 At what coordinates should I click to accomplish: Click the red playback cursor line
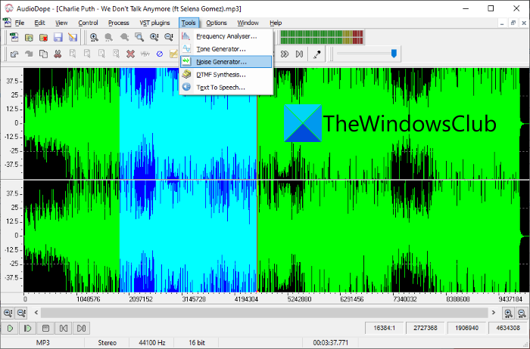257,180
